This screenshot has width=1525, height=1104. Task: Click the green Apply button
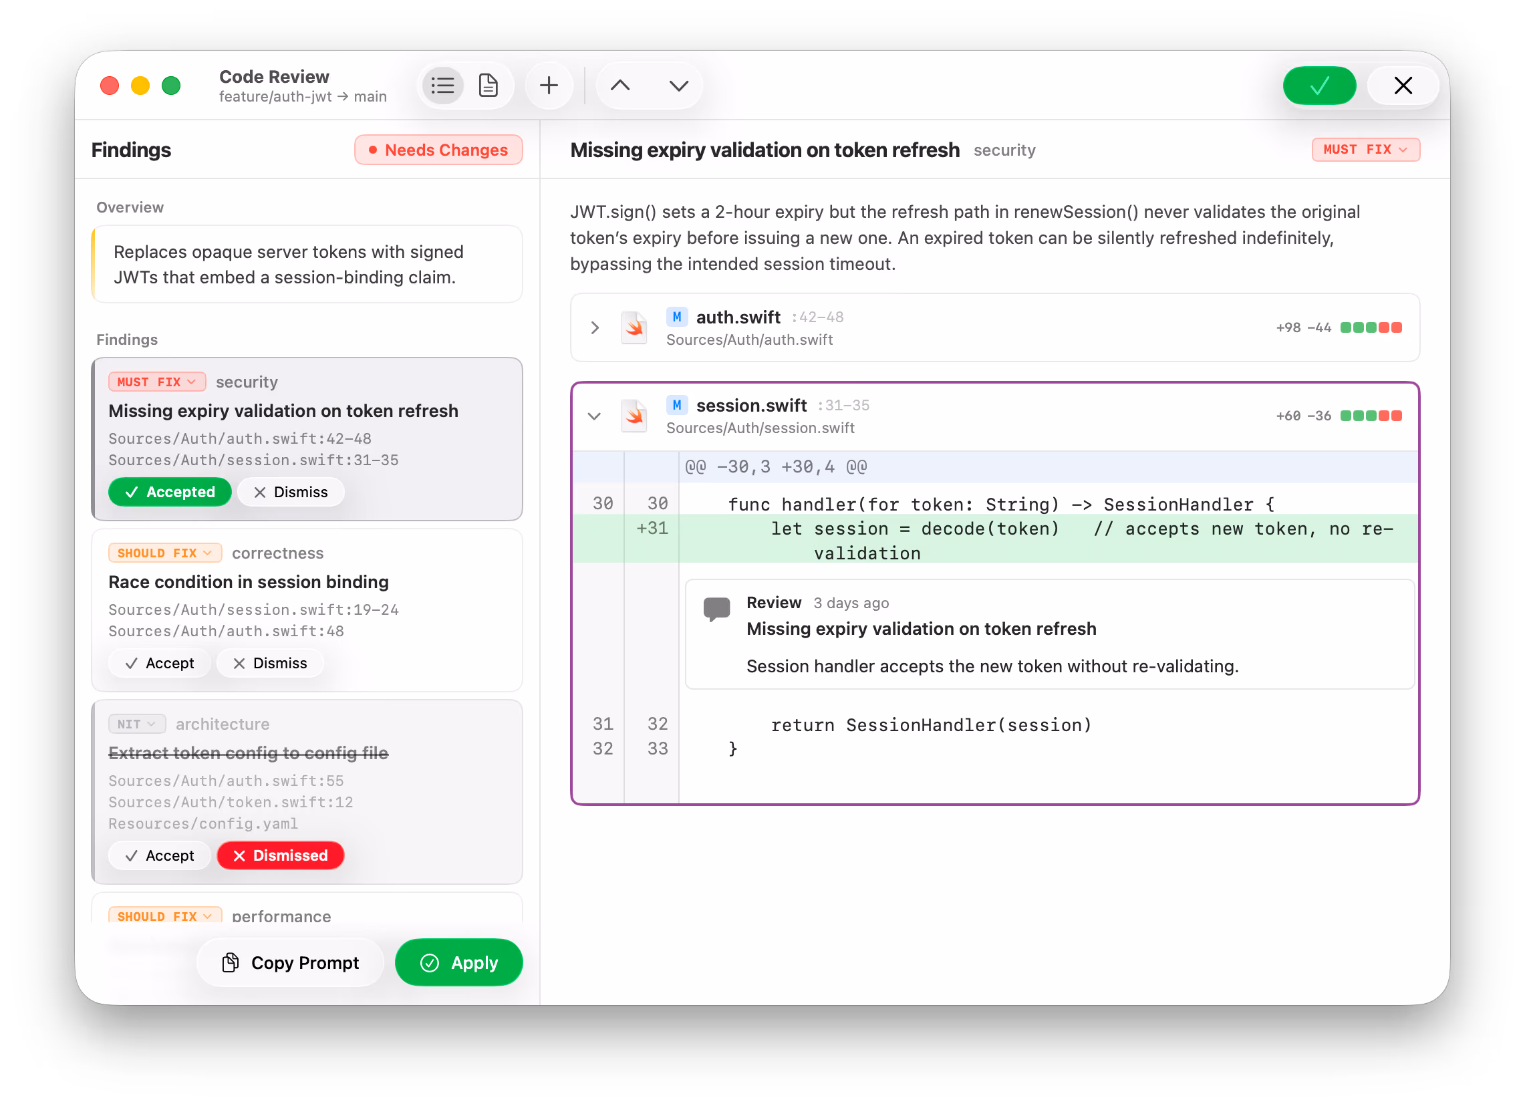458,962
